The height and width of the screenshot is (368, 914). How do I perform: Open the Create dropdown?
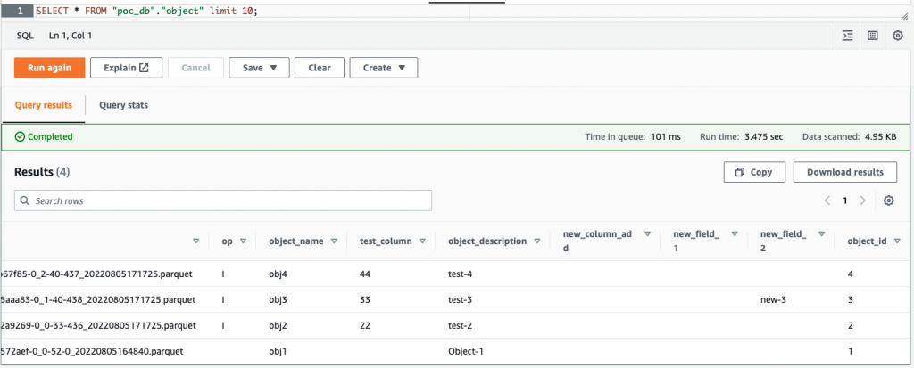click(384, 68)
